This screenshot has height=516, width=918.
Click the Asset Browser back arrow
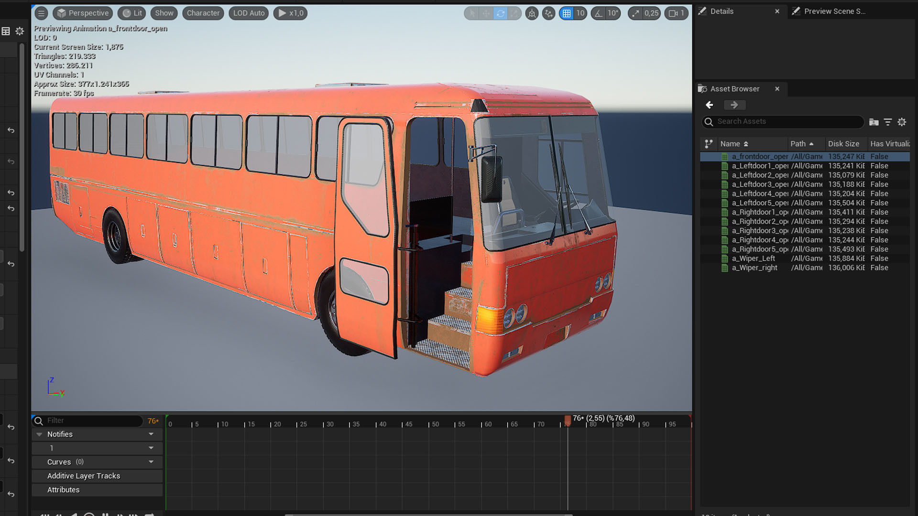click(x=710, y=105)
